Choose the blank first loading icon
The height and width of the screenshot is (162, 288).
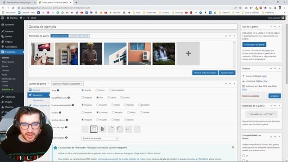pyautogui.click(x=85, y=129)
